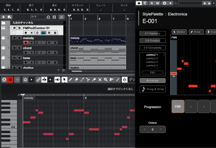Solo the chord track
This screenshot has height=148, width=216.
coord(19,48)
